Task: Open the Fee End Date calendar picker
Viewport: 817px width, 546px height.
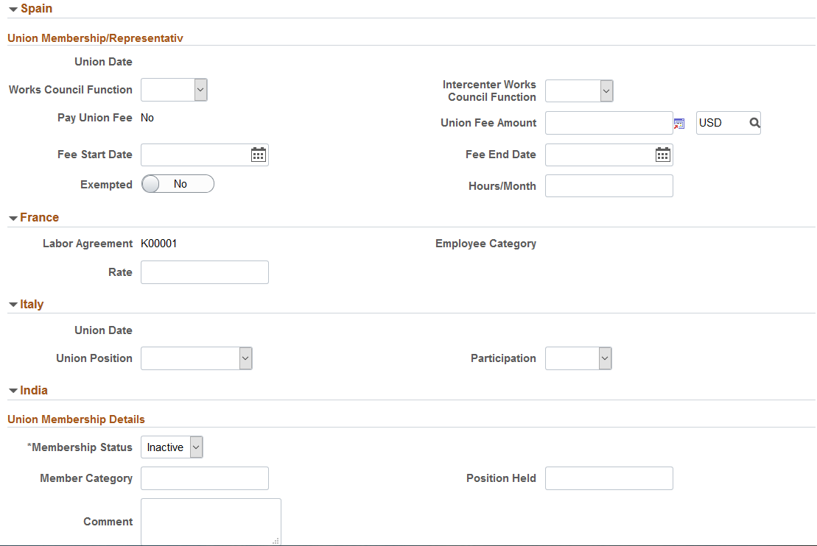Action: (663, 155)
